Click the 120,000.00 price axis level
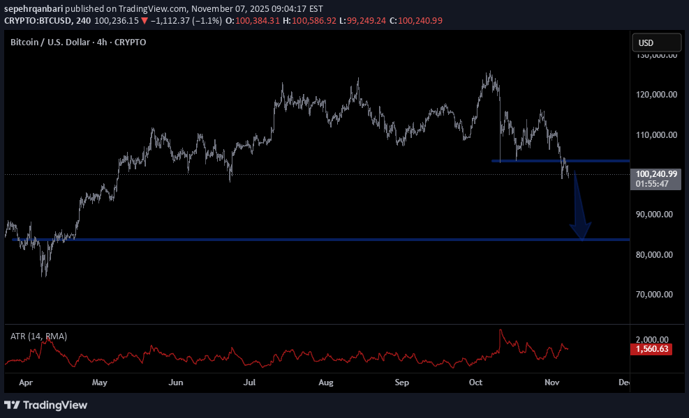 tap(653, 95)
